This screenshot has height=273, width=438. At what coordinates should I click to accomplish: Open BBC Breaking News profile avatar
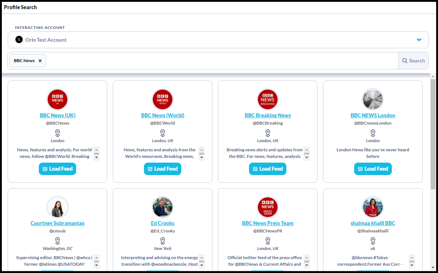tap(268, 99)
